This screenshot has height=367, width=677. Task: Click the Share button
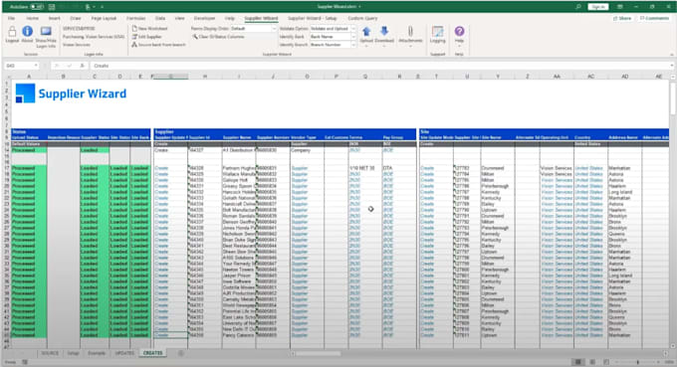click(x=623, y=19)
